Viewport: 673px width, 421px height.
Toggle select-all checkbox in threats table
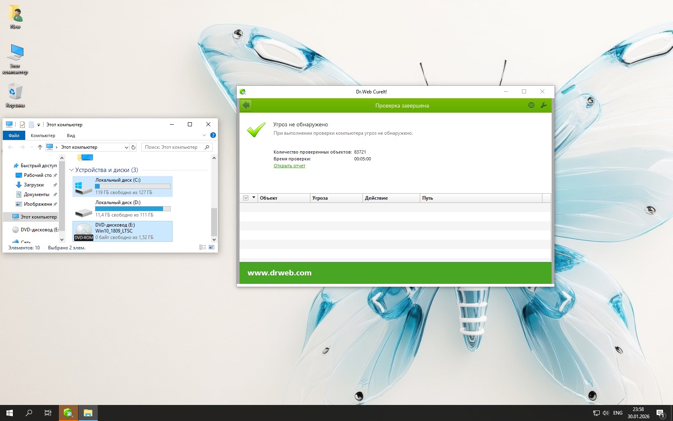pyautogui.click(x=246, y=198)
